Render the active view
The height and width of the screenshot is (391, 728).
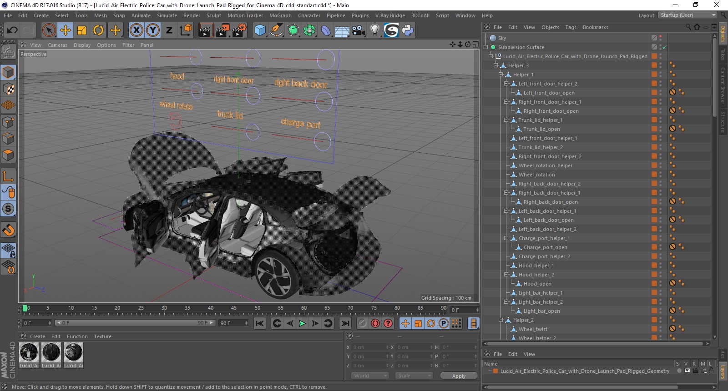click(206, 30)
